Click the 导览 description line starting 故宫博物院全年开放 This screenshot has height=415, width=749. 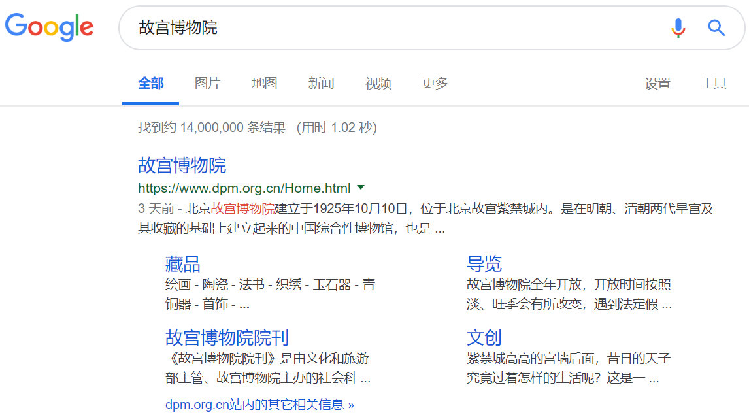tap(569, 285)
